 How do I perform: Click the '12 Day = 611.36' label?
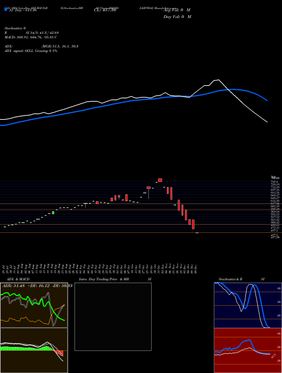[x=23, y=10]
